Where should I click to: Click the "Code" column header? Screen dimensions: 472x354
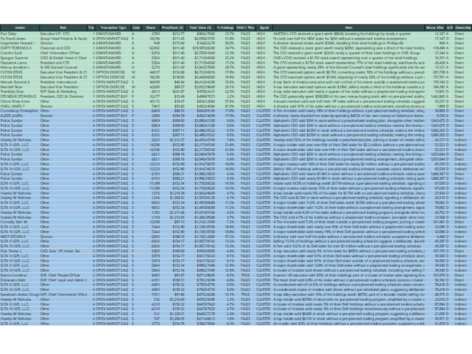coord(136,28)
